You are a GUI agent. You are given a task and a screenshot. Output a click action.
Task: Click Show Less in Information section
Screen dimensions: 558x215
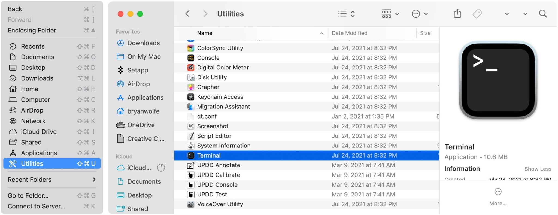538,169
